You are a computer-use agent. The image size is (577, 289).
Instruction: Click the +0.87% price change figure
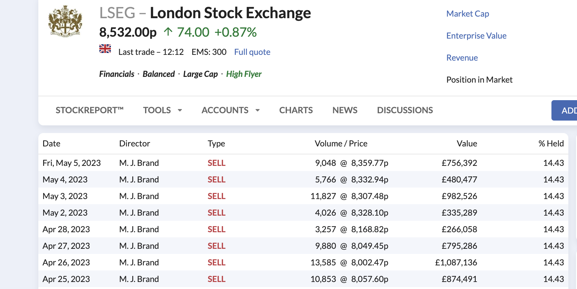(235, 32)
